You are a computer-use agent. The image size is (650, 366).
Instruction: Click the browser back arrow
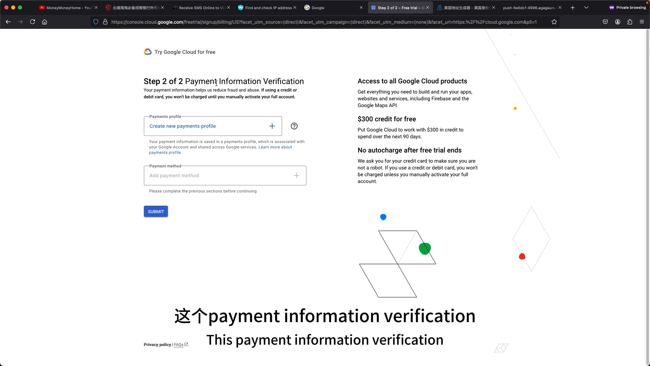(8, 22)
